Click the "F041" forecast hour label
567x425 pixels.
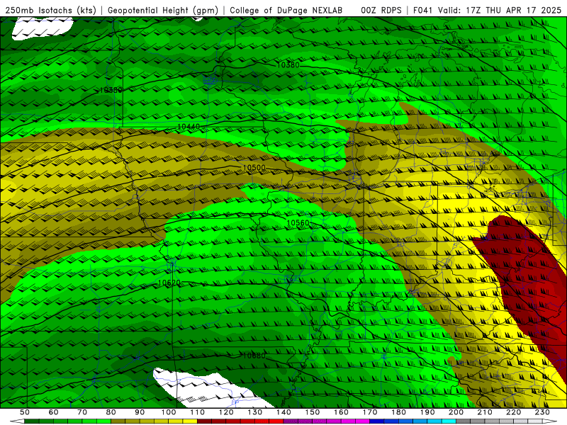(x=423, y=10)
